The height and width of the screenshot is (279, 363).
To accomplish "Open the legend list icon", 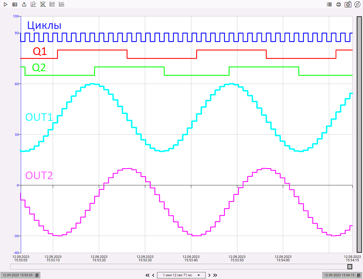I will pos(329,5).
